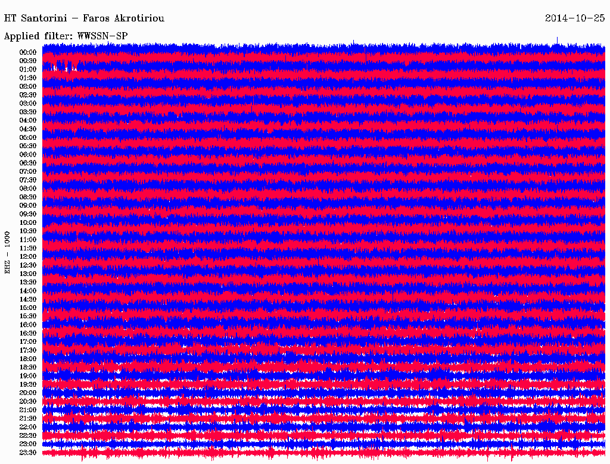The width and height of the screenshot is (610, 464).
Task: Select the 09:30 time label
Action: click(28, 214)
